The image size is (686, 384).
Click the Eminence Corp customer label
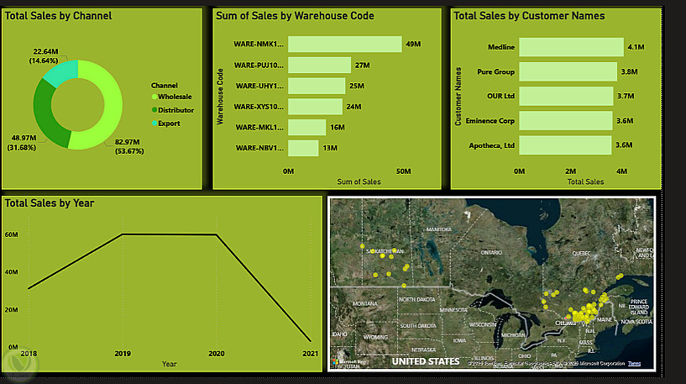(490, 120)
